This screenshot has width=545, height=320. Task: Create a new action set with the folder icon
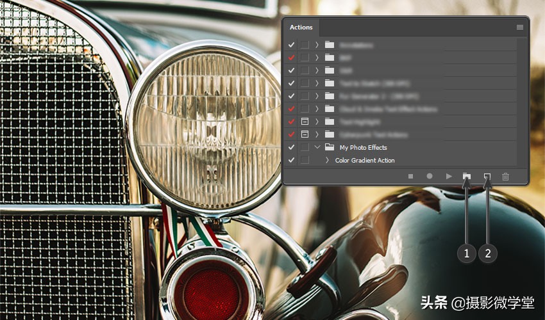pyautogui.click(x=466, y=176)
